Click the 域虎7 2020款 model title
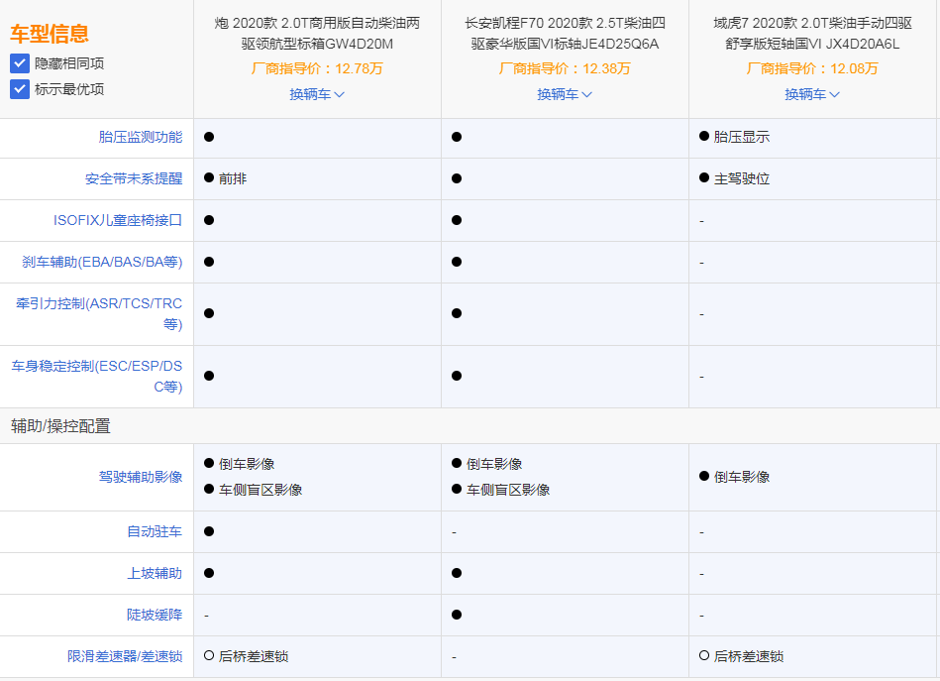The width and height of the screenshot is (940, 681). pos(812,33)
